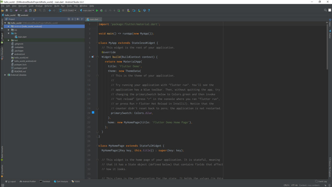This screenshot has height=187, width=332.
Task: Collapse all items in the Project panel
Action: pyautogui.click(x=72, y=19)
